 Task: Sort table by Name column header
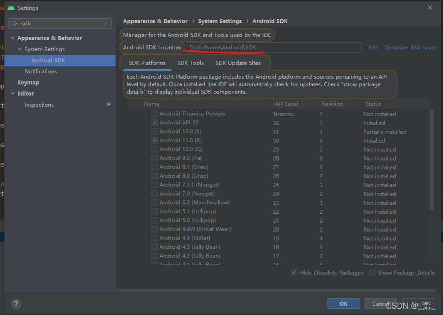(x=206, y=104)
